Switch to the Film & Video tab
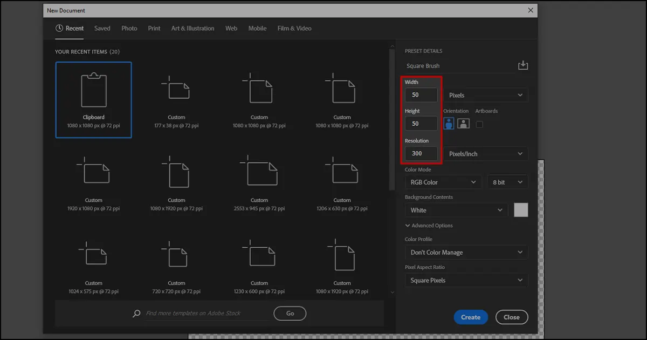 click(x=294, y=28)
